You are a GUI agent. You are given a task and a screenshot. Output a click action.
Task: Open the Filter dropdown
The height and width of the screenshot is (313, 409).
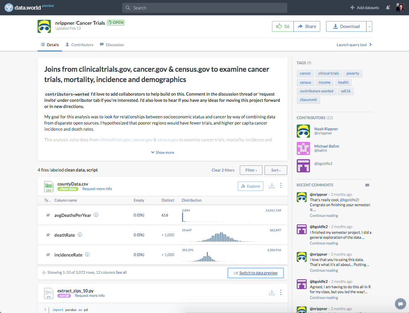coord(251,170)
